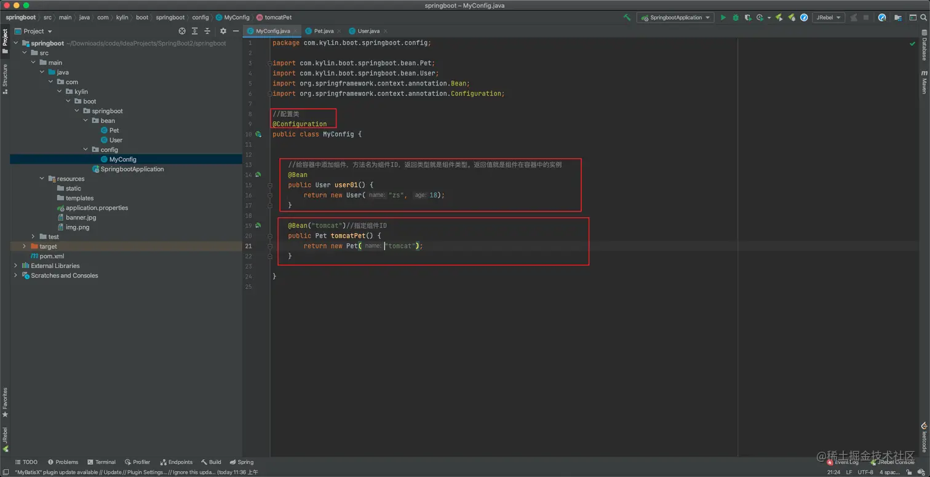
Task: Click the Select Opened File target icon
Action: [182, 31]
